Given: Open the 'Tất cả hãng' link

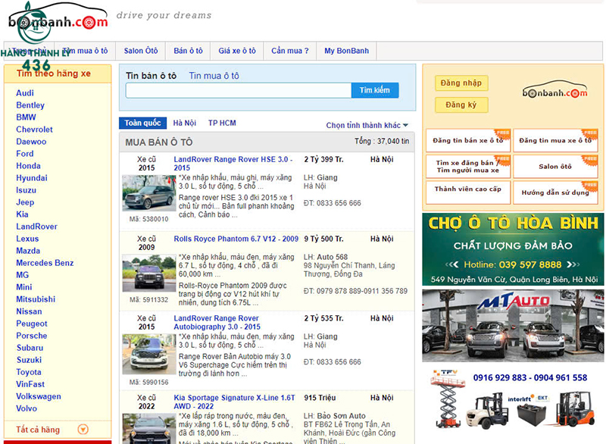Looking at the screenshot, I should (38, 430).
